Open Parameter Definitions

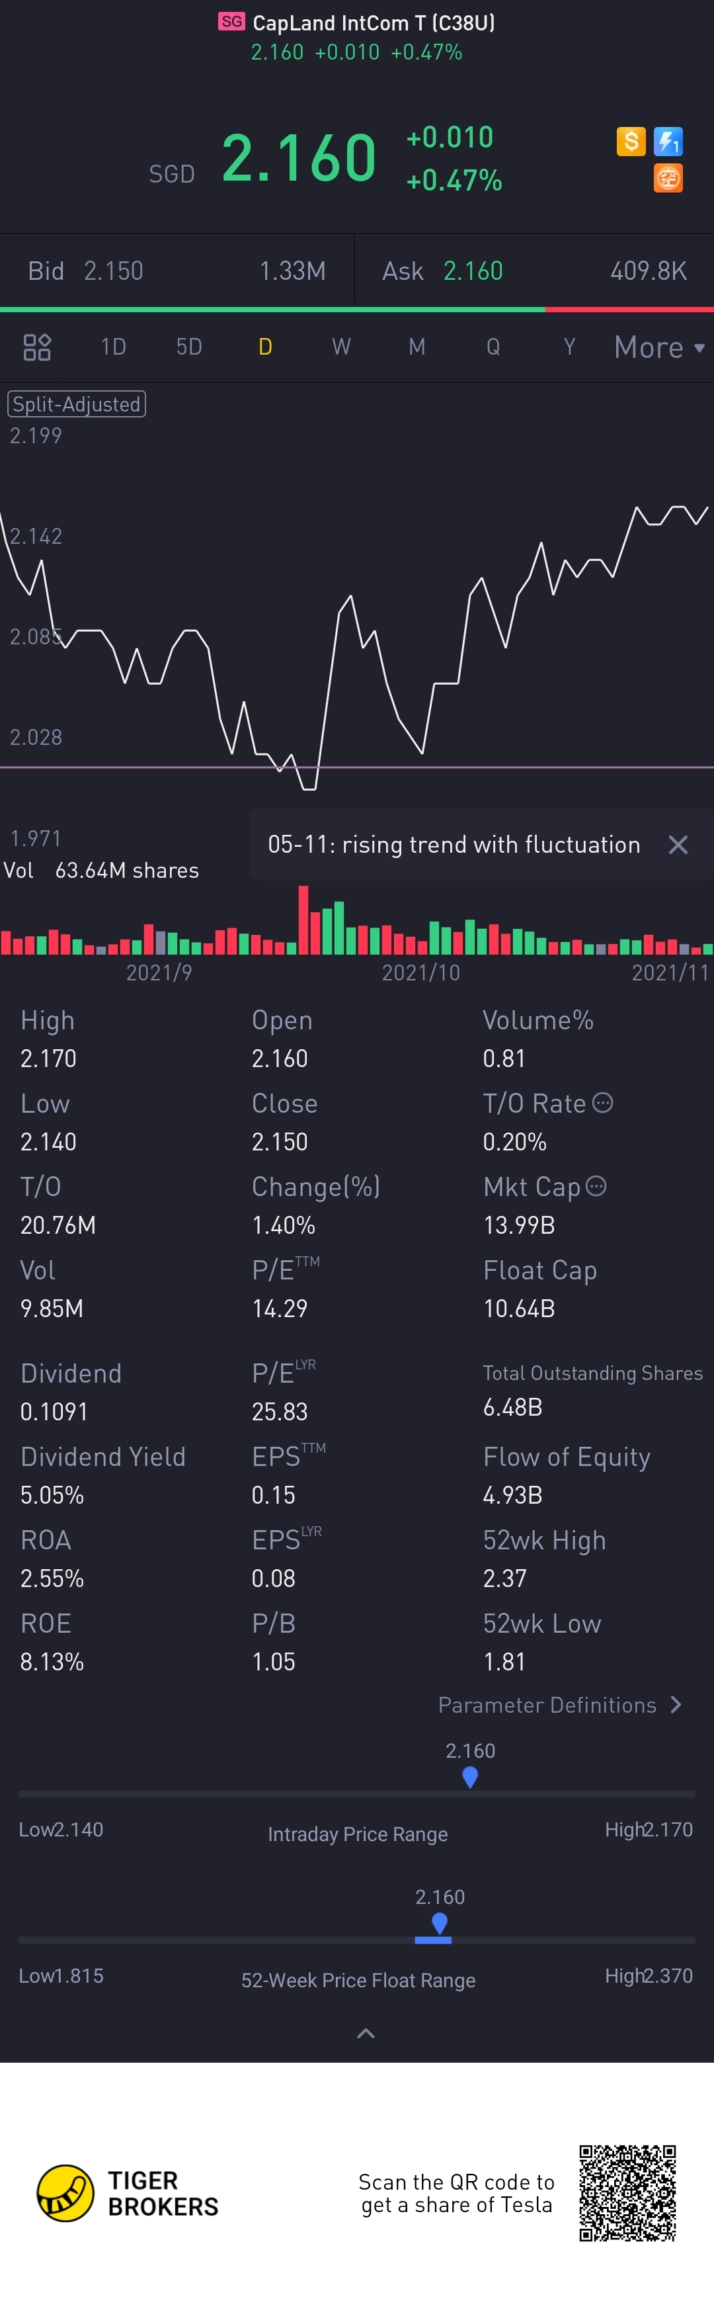pyautogui.click(x=559, y=1705)
